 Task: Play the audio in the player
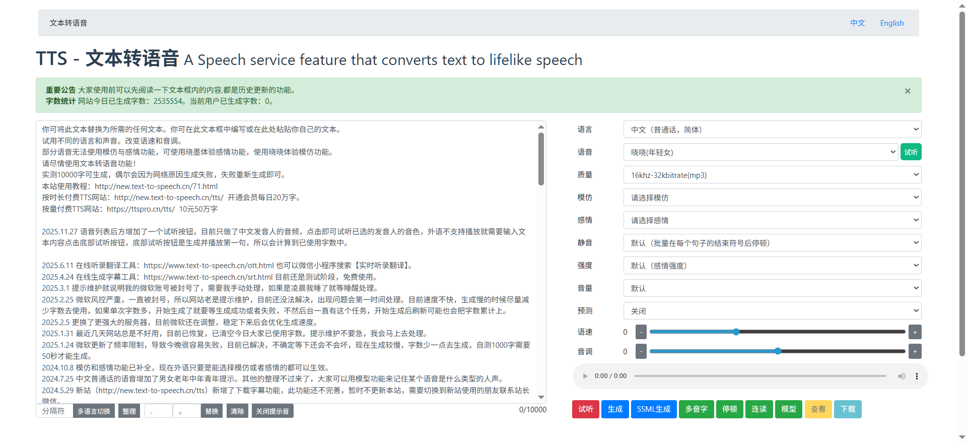pos(585,376)
